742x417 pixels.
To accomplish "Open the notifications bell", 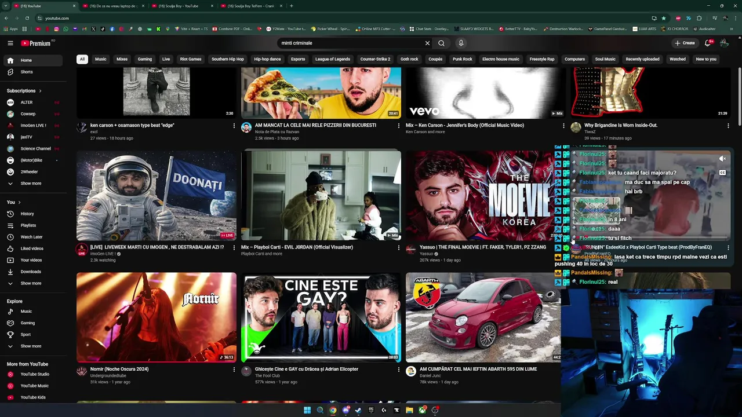I will [708, 43].
